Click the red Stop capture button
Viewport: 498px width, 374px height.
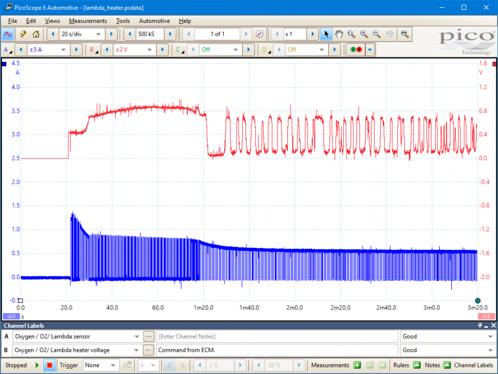(50, 365)
